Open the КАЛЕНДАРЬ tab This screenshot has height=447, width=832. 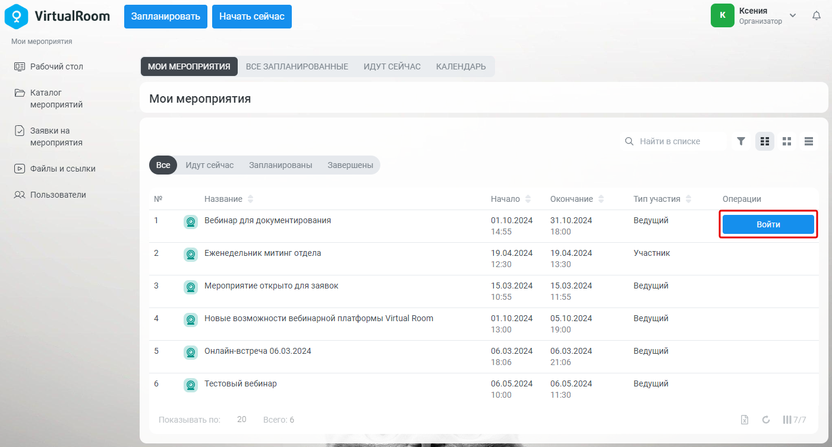coord(461,66)
